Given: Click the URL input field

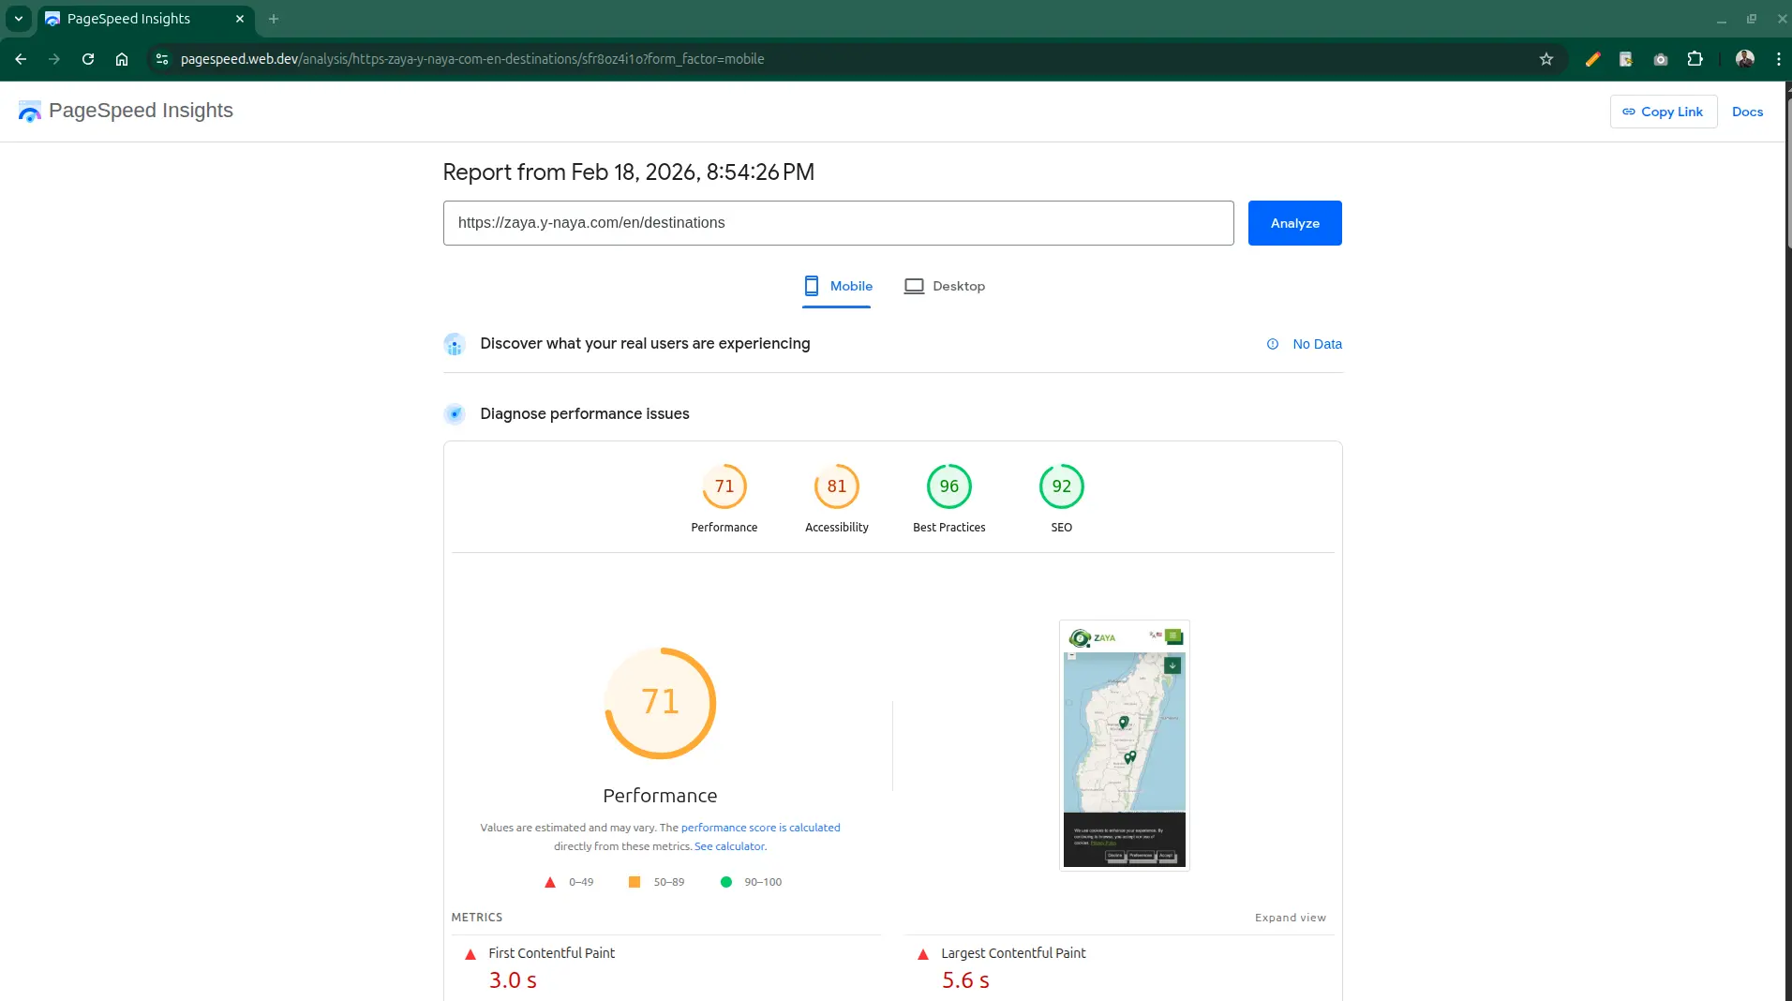Looking at the screenshot, I should 838,223.
